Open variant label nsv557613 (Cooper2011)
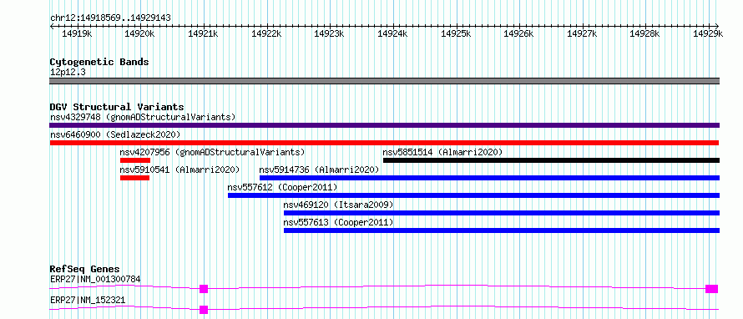This screenshot has width=743, height=319. pos(338,222)
